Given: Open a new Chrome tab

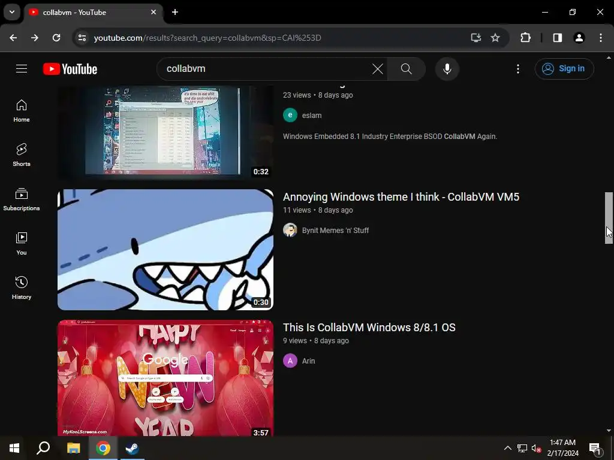Looking at the screenshot, I should pyautogui.click(x=175, y=12).
